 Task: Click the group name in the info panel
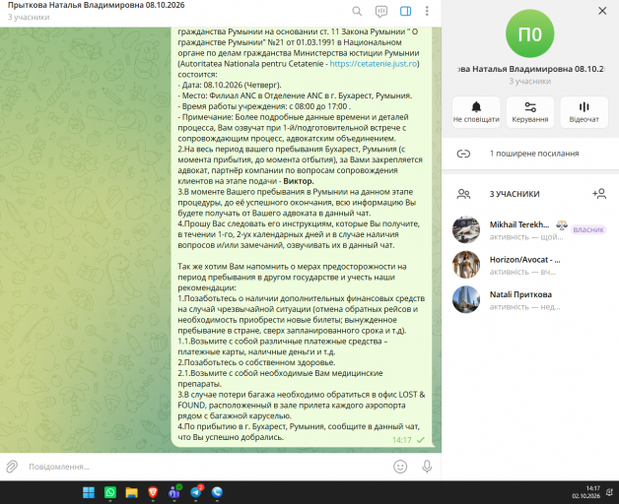click(x=529, y=69)
